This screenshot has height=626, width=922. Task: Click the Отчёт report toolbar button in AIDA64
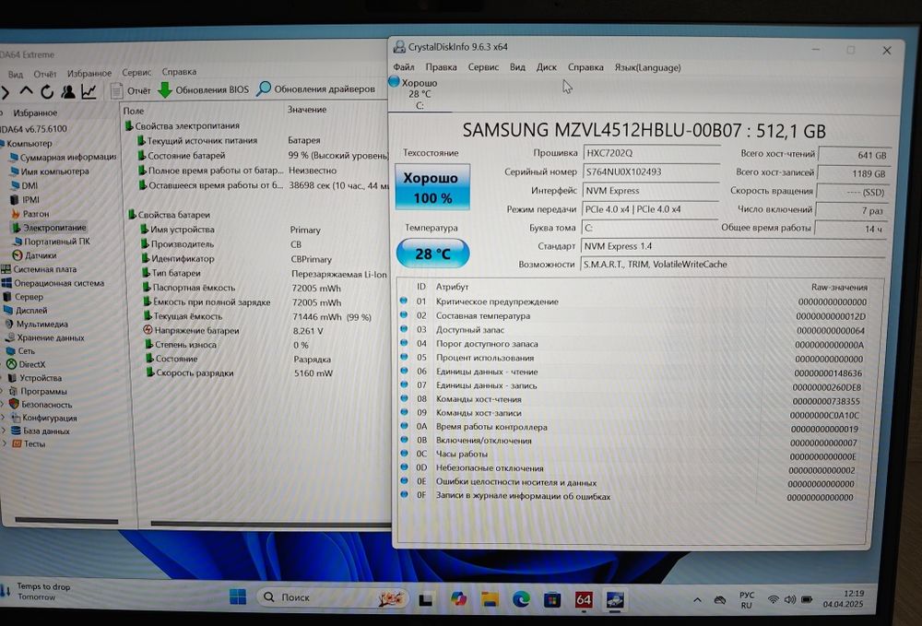point(131,90)
